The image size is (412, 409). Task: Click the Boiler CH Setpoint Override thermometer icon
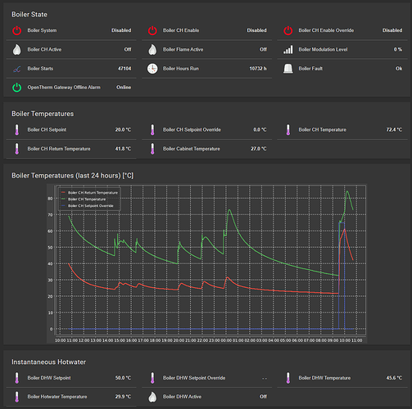click(152, 130)
